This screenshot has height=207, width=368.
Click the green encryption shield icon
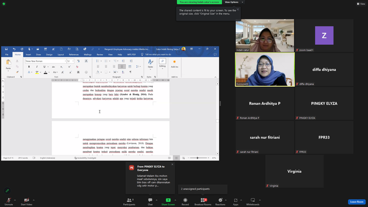point(4,4)
